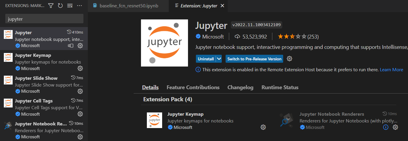Viewport: 408px width, 141px height.
Task: Click Microsoft publisher under Jupyter Keymap card
Action: click(183, 127)
